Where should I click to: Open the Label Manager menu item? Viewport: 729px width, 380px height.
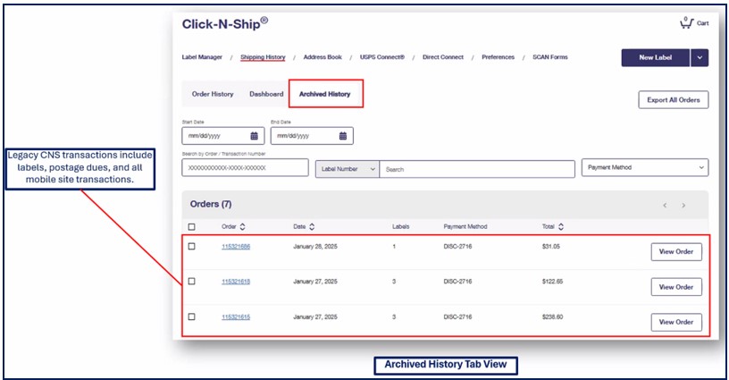point(202,57)
